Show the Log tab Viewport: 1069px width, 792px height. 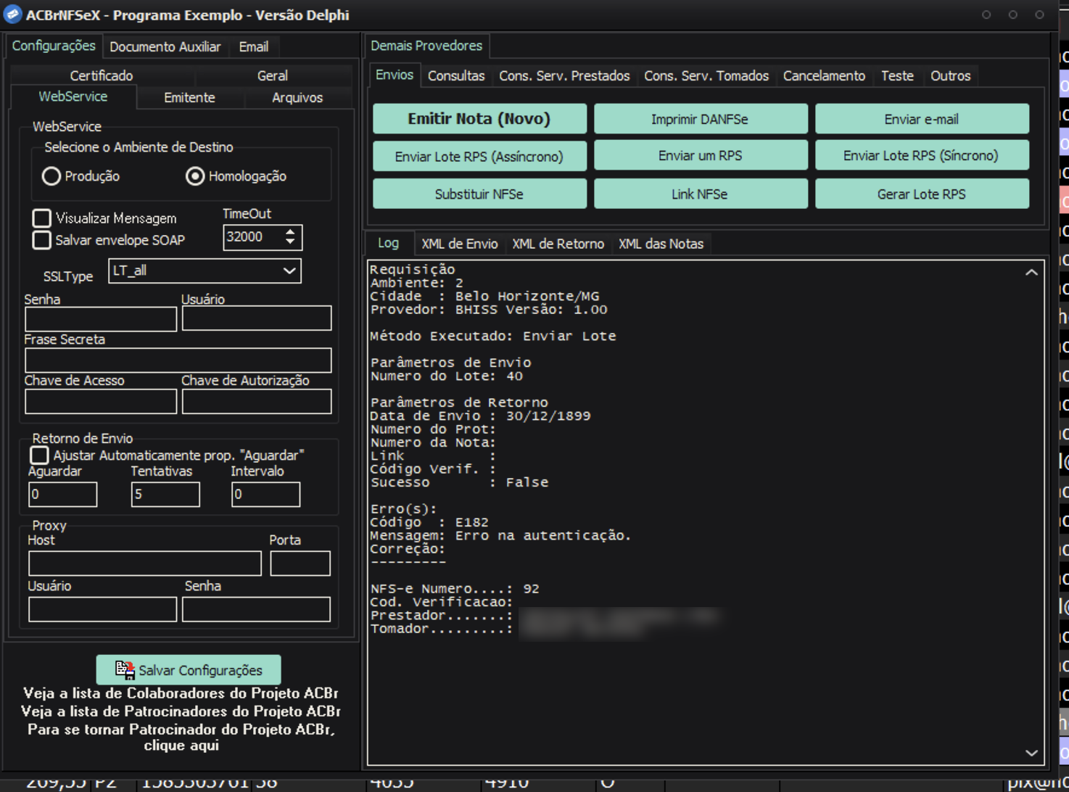click(389, 243)
